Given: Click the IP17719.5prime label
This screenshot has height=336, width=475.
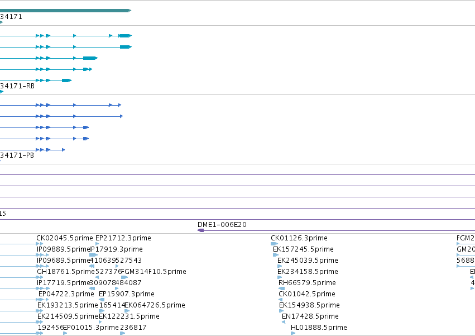Looking at the screenshot, I should pyautogui.click(x=63, y=283).
